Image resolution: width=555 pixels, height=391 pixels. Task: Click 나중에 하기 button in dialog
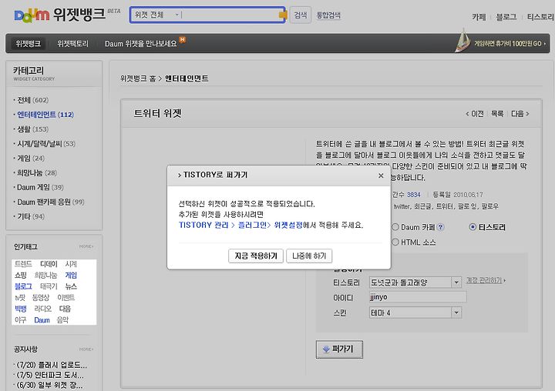tap(309, 256)
